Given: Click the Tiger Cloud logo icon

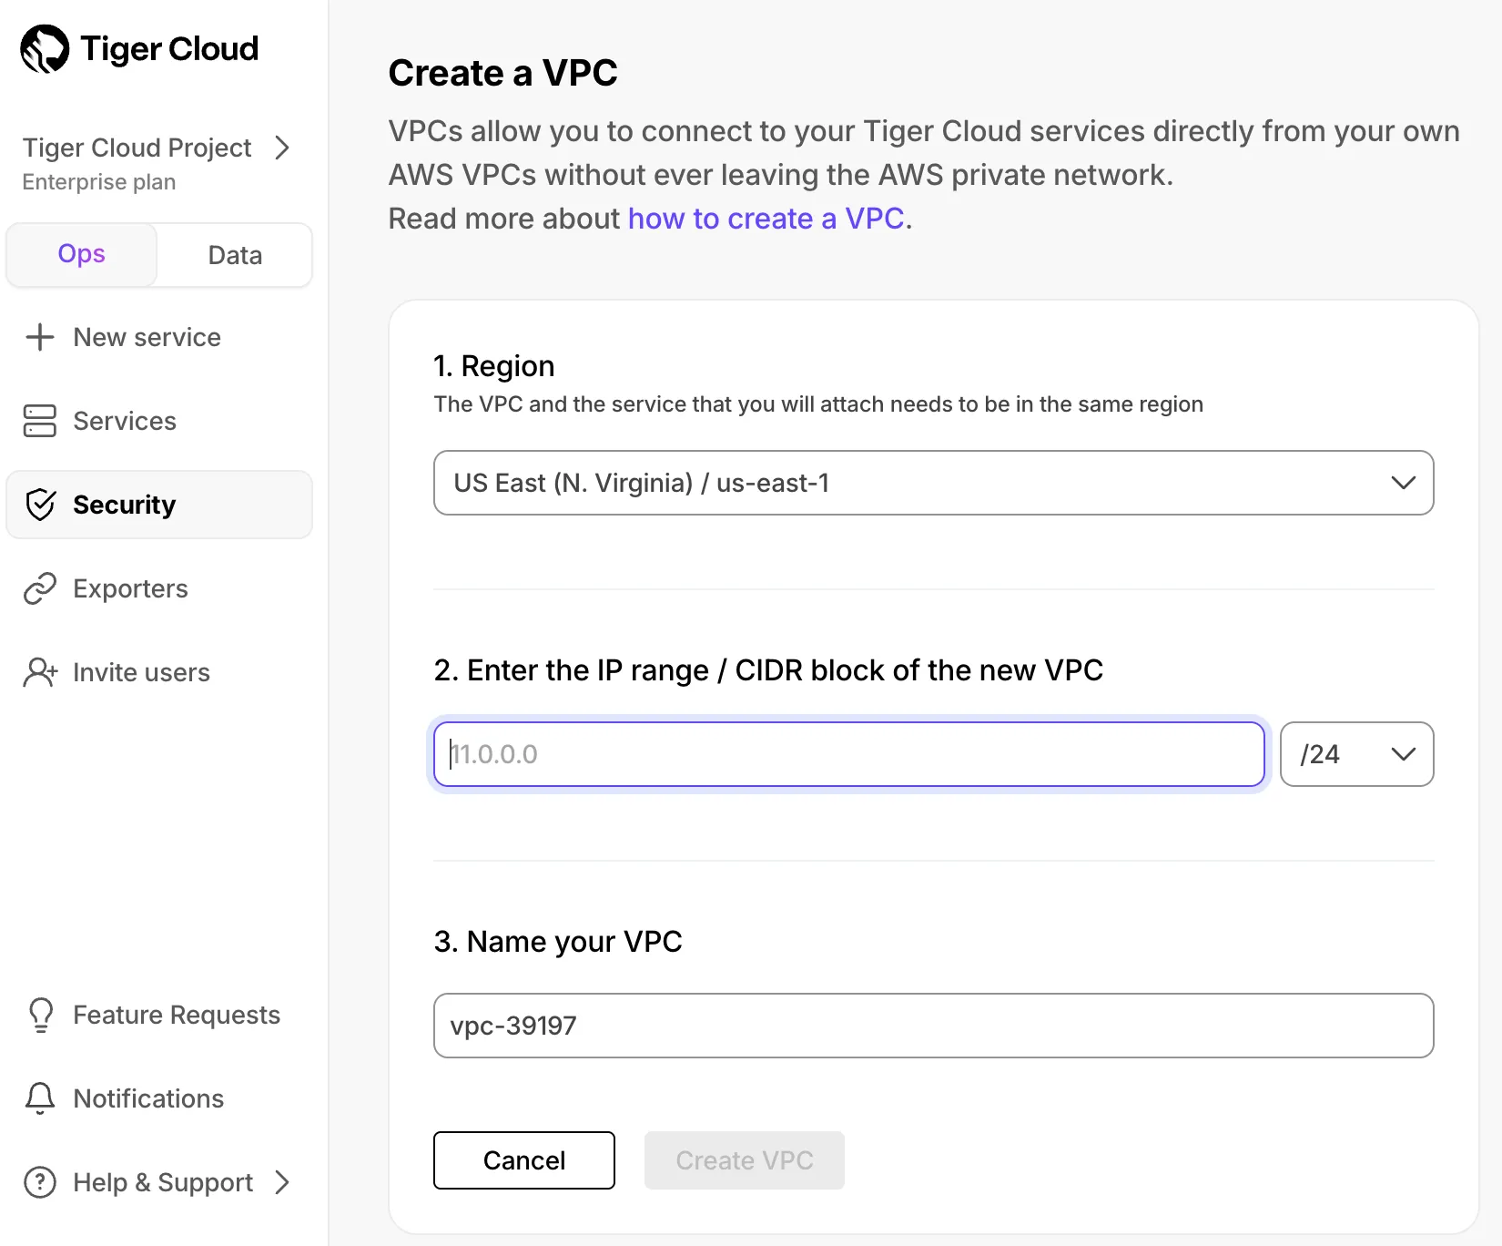Looking at the screenshot, I should click(45, 48).
